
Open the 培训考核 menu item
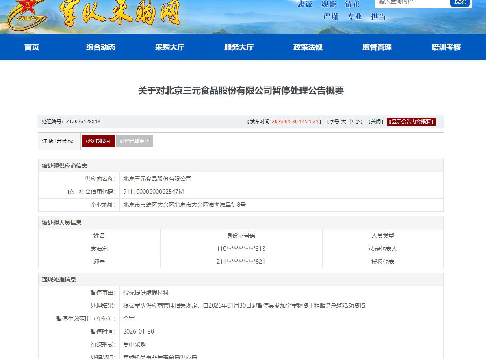click(446, 47)
